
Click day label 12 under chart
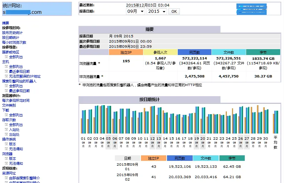(152, 138)
